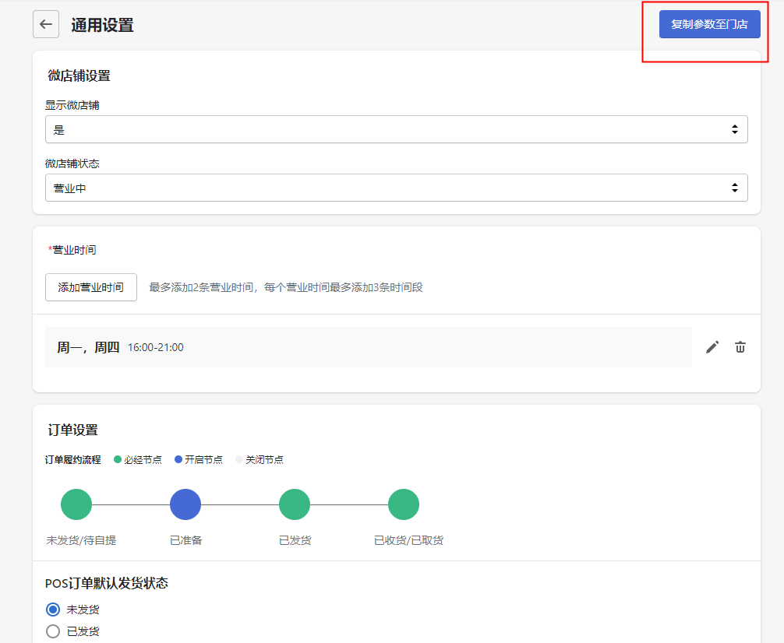This screenshot has width=784, height=643.
Task: Click the 微店铺设置 section heading
Action: tap(79, 76)
